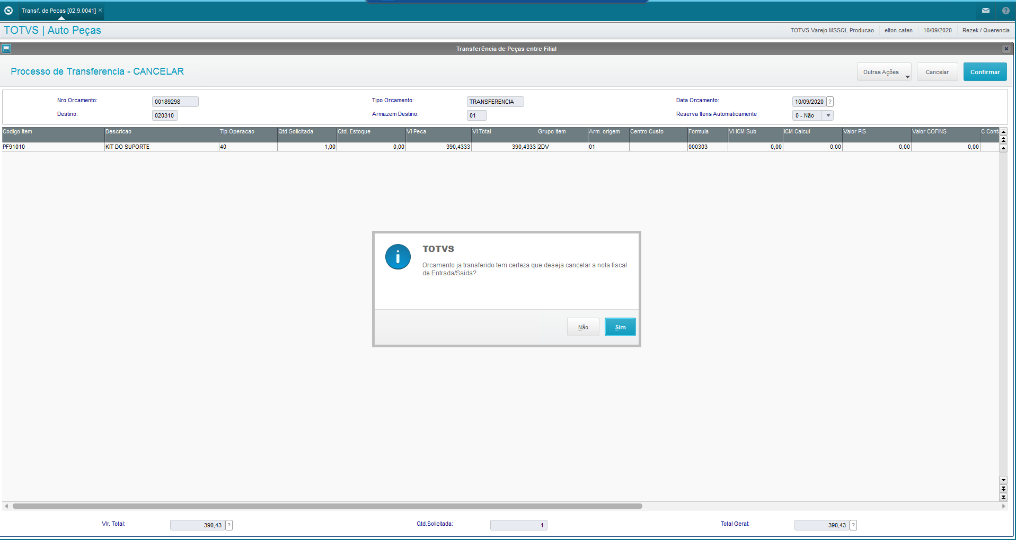Open the Outras Ações dropdown
The height and width of the screenshot is (540, 1016).
(884, 72)
